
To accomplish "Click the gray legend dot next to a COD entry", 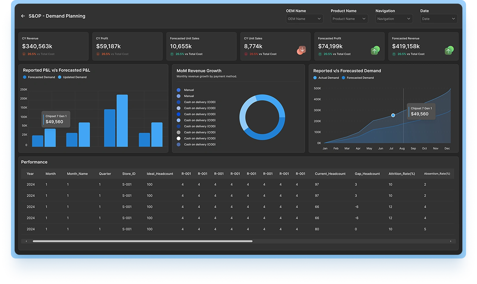I will click(178, 132).
